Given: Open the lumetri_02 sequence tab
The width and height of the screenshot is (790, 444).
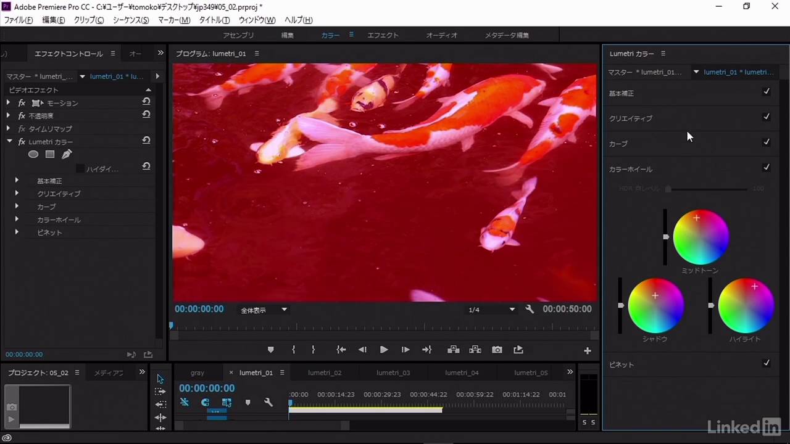Looking at the screenshot, I should 325,372.
